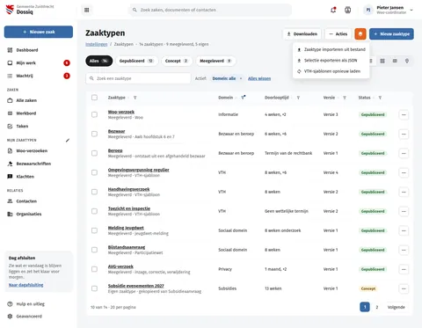Click the Volgende pagination button
This screenshot has height=328, width=422.
point(397,307)
